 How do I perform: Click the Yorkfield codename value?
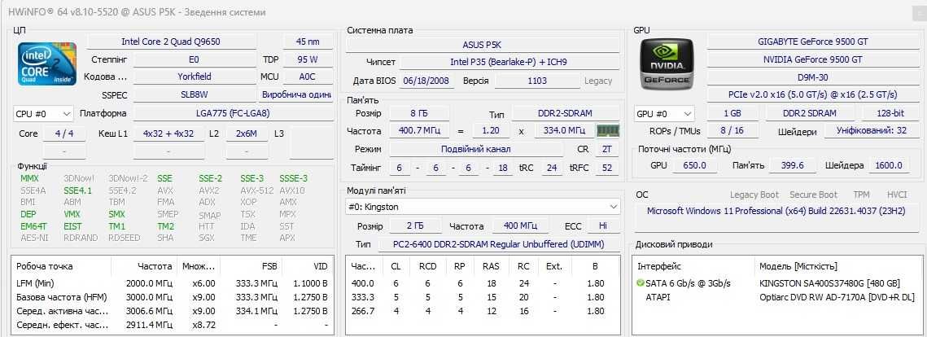tap(195, 77)
